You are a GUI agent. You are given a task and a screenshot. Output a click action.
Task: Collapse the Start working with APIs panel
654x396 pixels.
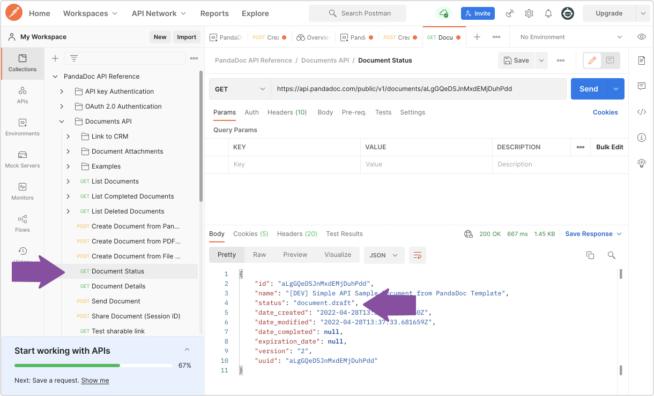click(187, 350)
